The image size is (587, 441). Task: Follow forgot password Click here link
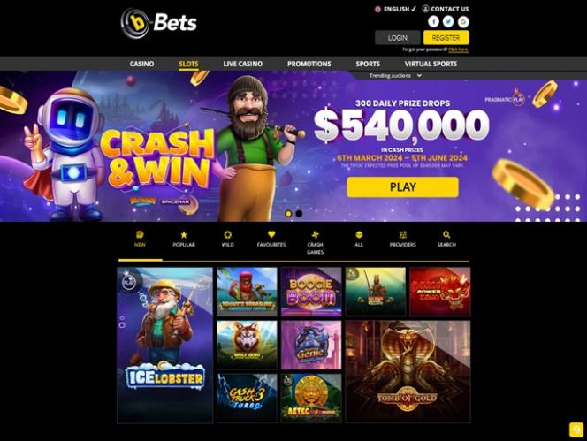tap(458, 49)
